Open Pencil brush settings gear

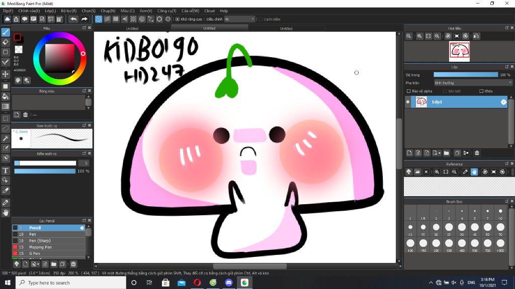tap(82, 228)
